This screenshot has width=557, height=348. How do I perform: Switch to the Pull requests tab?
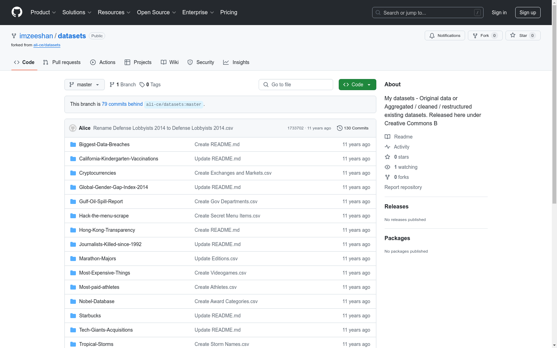pos(62,62)
